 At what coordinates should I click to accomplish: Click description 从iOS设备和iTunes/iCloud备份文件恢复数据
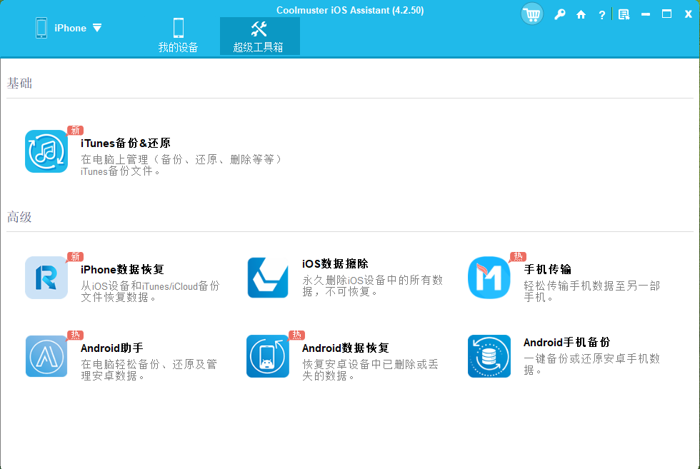(150, 291)
